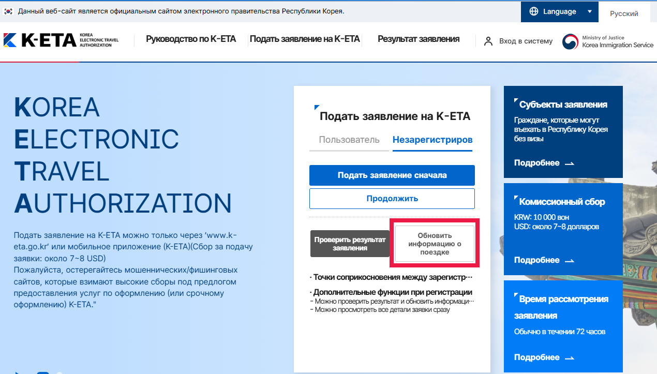Click Граждане, которые могут въехать text
The width and height of the screenshot is (657, 374).
[x=561, y=129]
